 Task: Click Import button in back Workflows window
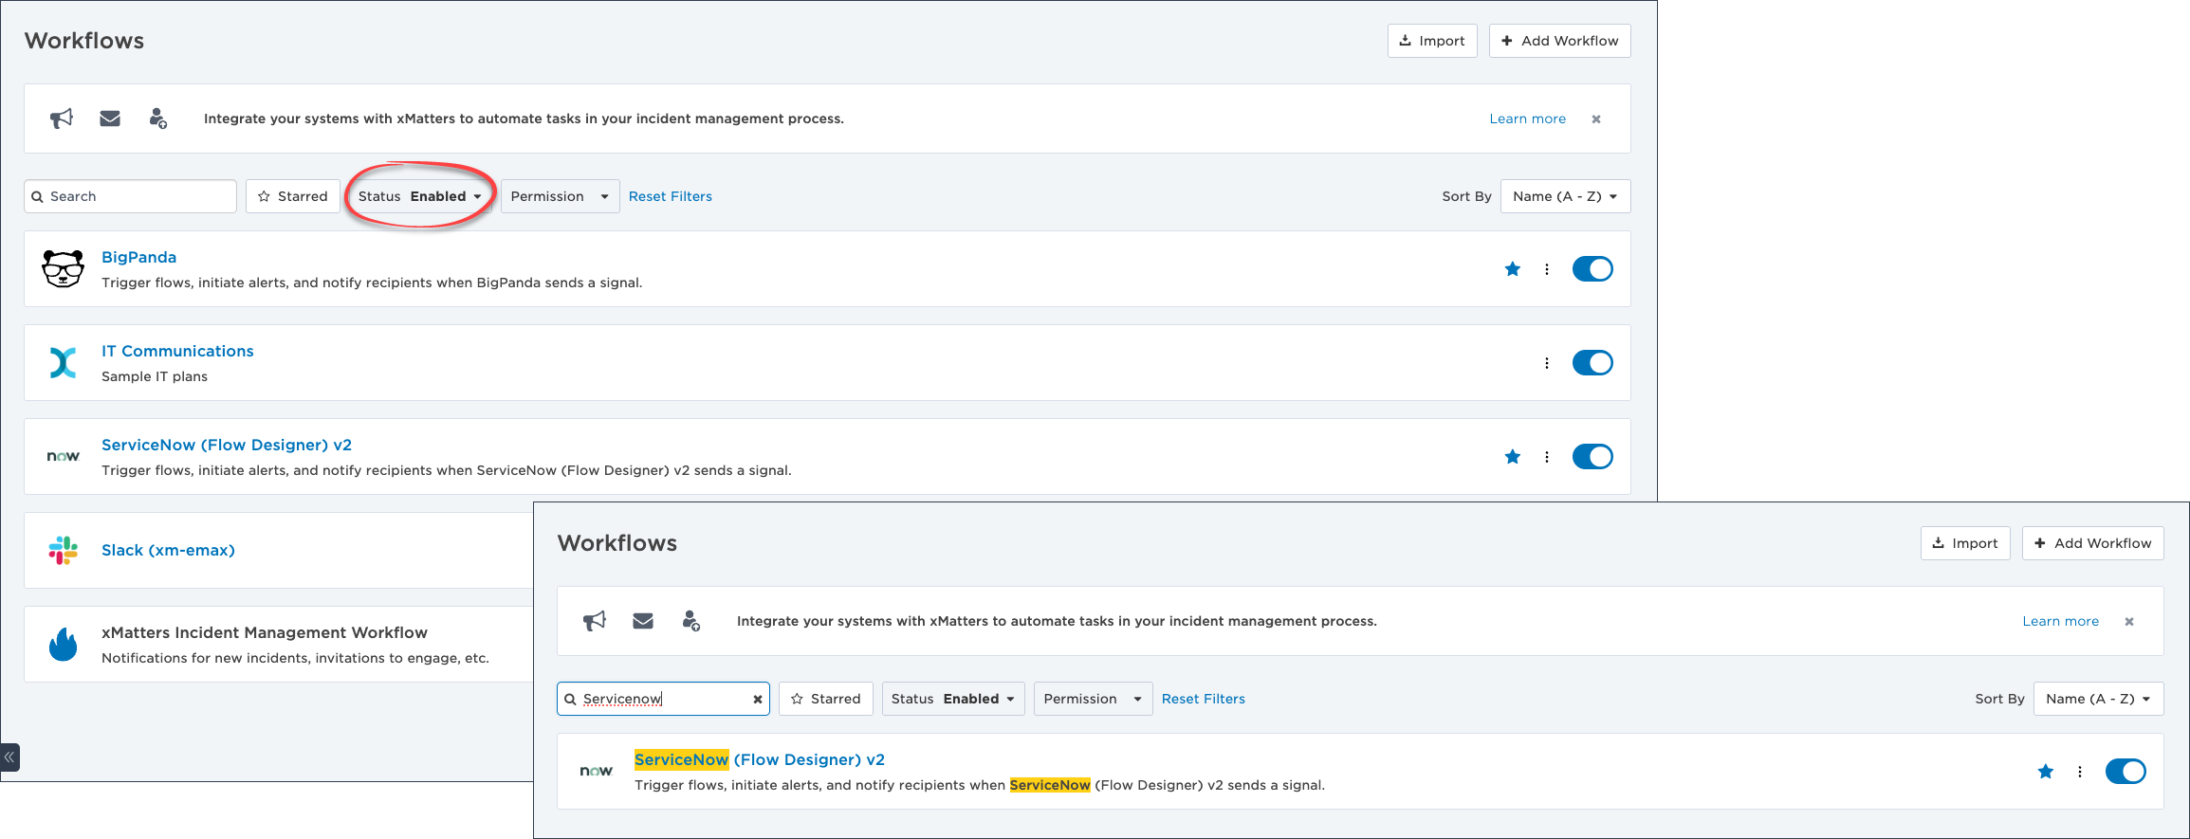tap(1432, 41)
